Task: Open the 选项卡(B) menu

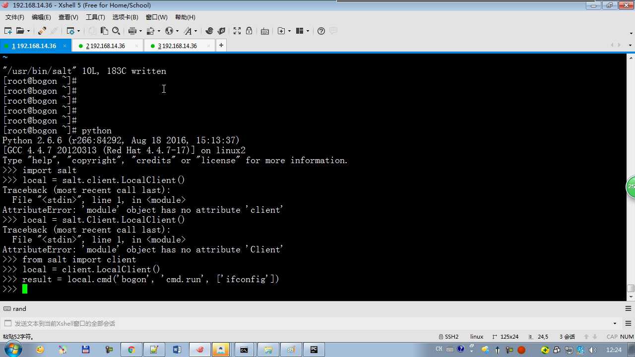Action: (x=125, y=17)
